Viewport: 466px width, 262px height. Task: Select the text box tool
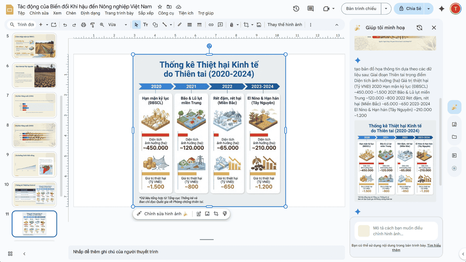pyautogui.click(x=146, y=25)
